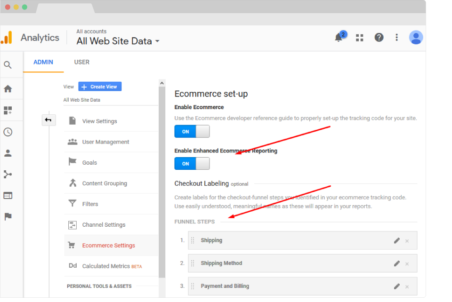Click the Google account avatar
This screenshot has width=452, height=302.
416,37
